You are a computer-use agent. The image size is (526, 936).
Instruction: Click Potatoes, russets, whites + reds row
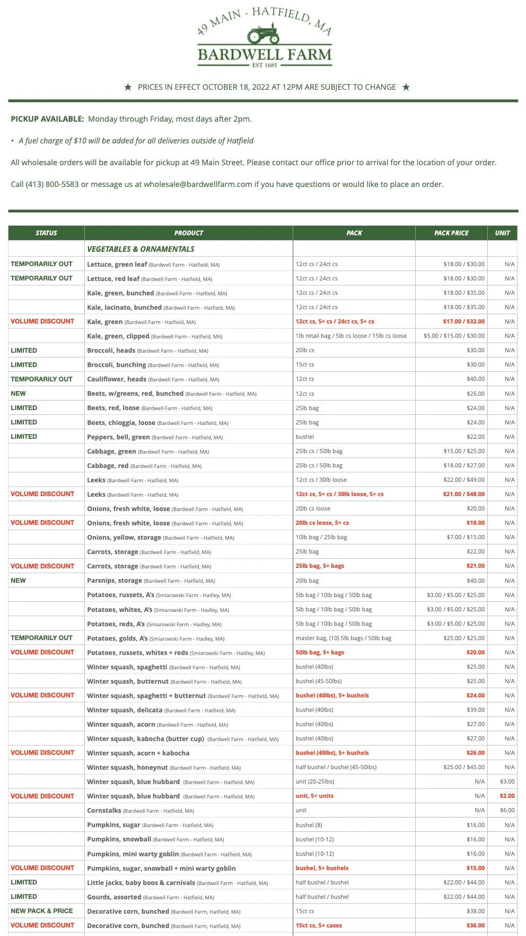pos(262,652)
